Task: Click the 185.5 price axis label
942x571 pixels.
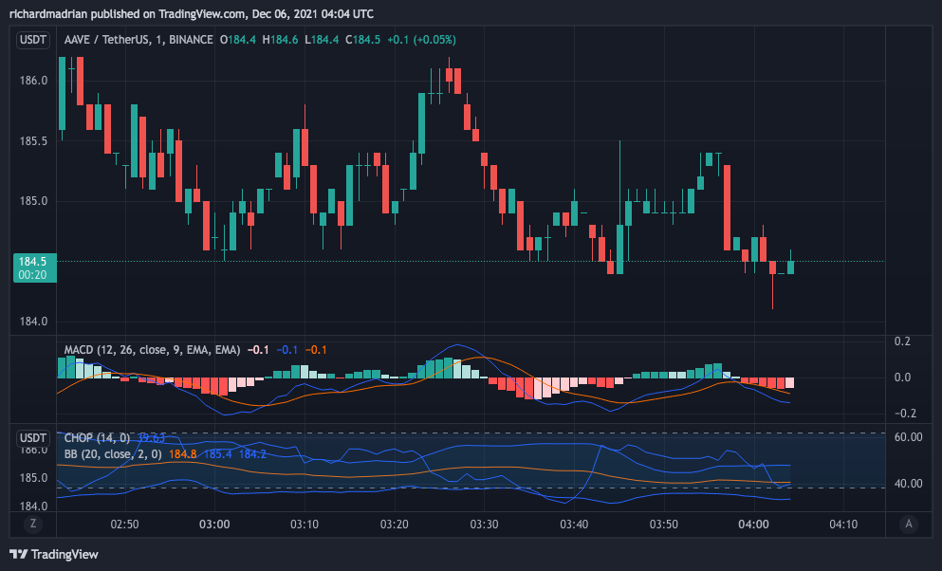Action: click(x=33, y=141)
